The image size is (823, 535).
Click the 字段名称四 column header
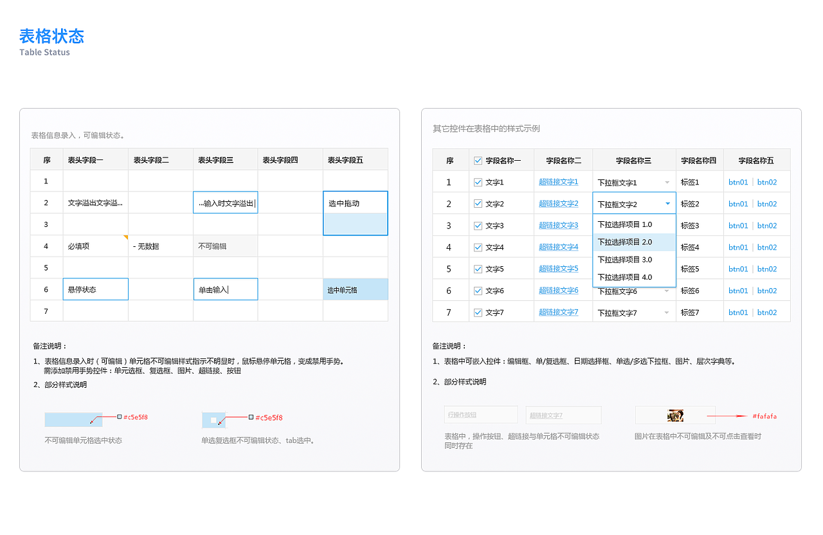pyautogui.click(x=700, y=161)
